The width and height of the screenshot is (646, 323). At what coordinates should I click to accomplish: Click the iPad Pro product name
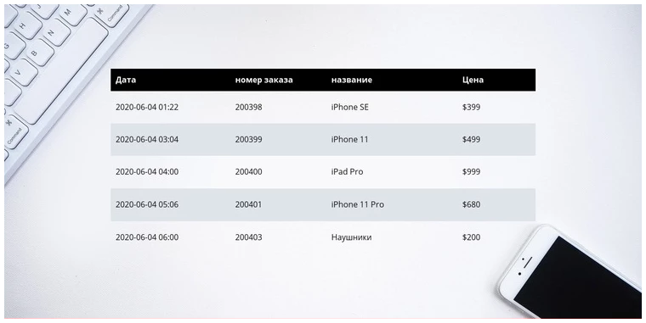[x=347, y=172]
